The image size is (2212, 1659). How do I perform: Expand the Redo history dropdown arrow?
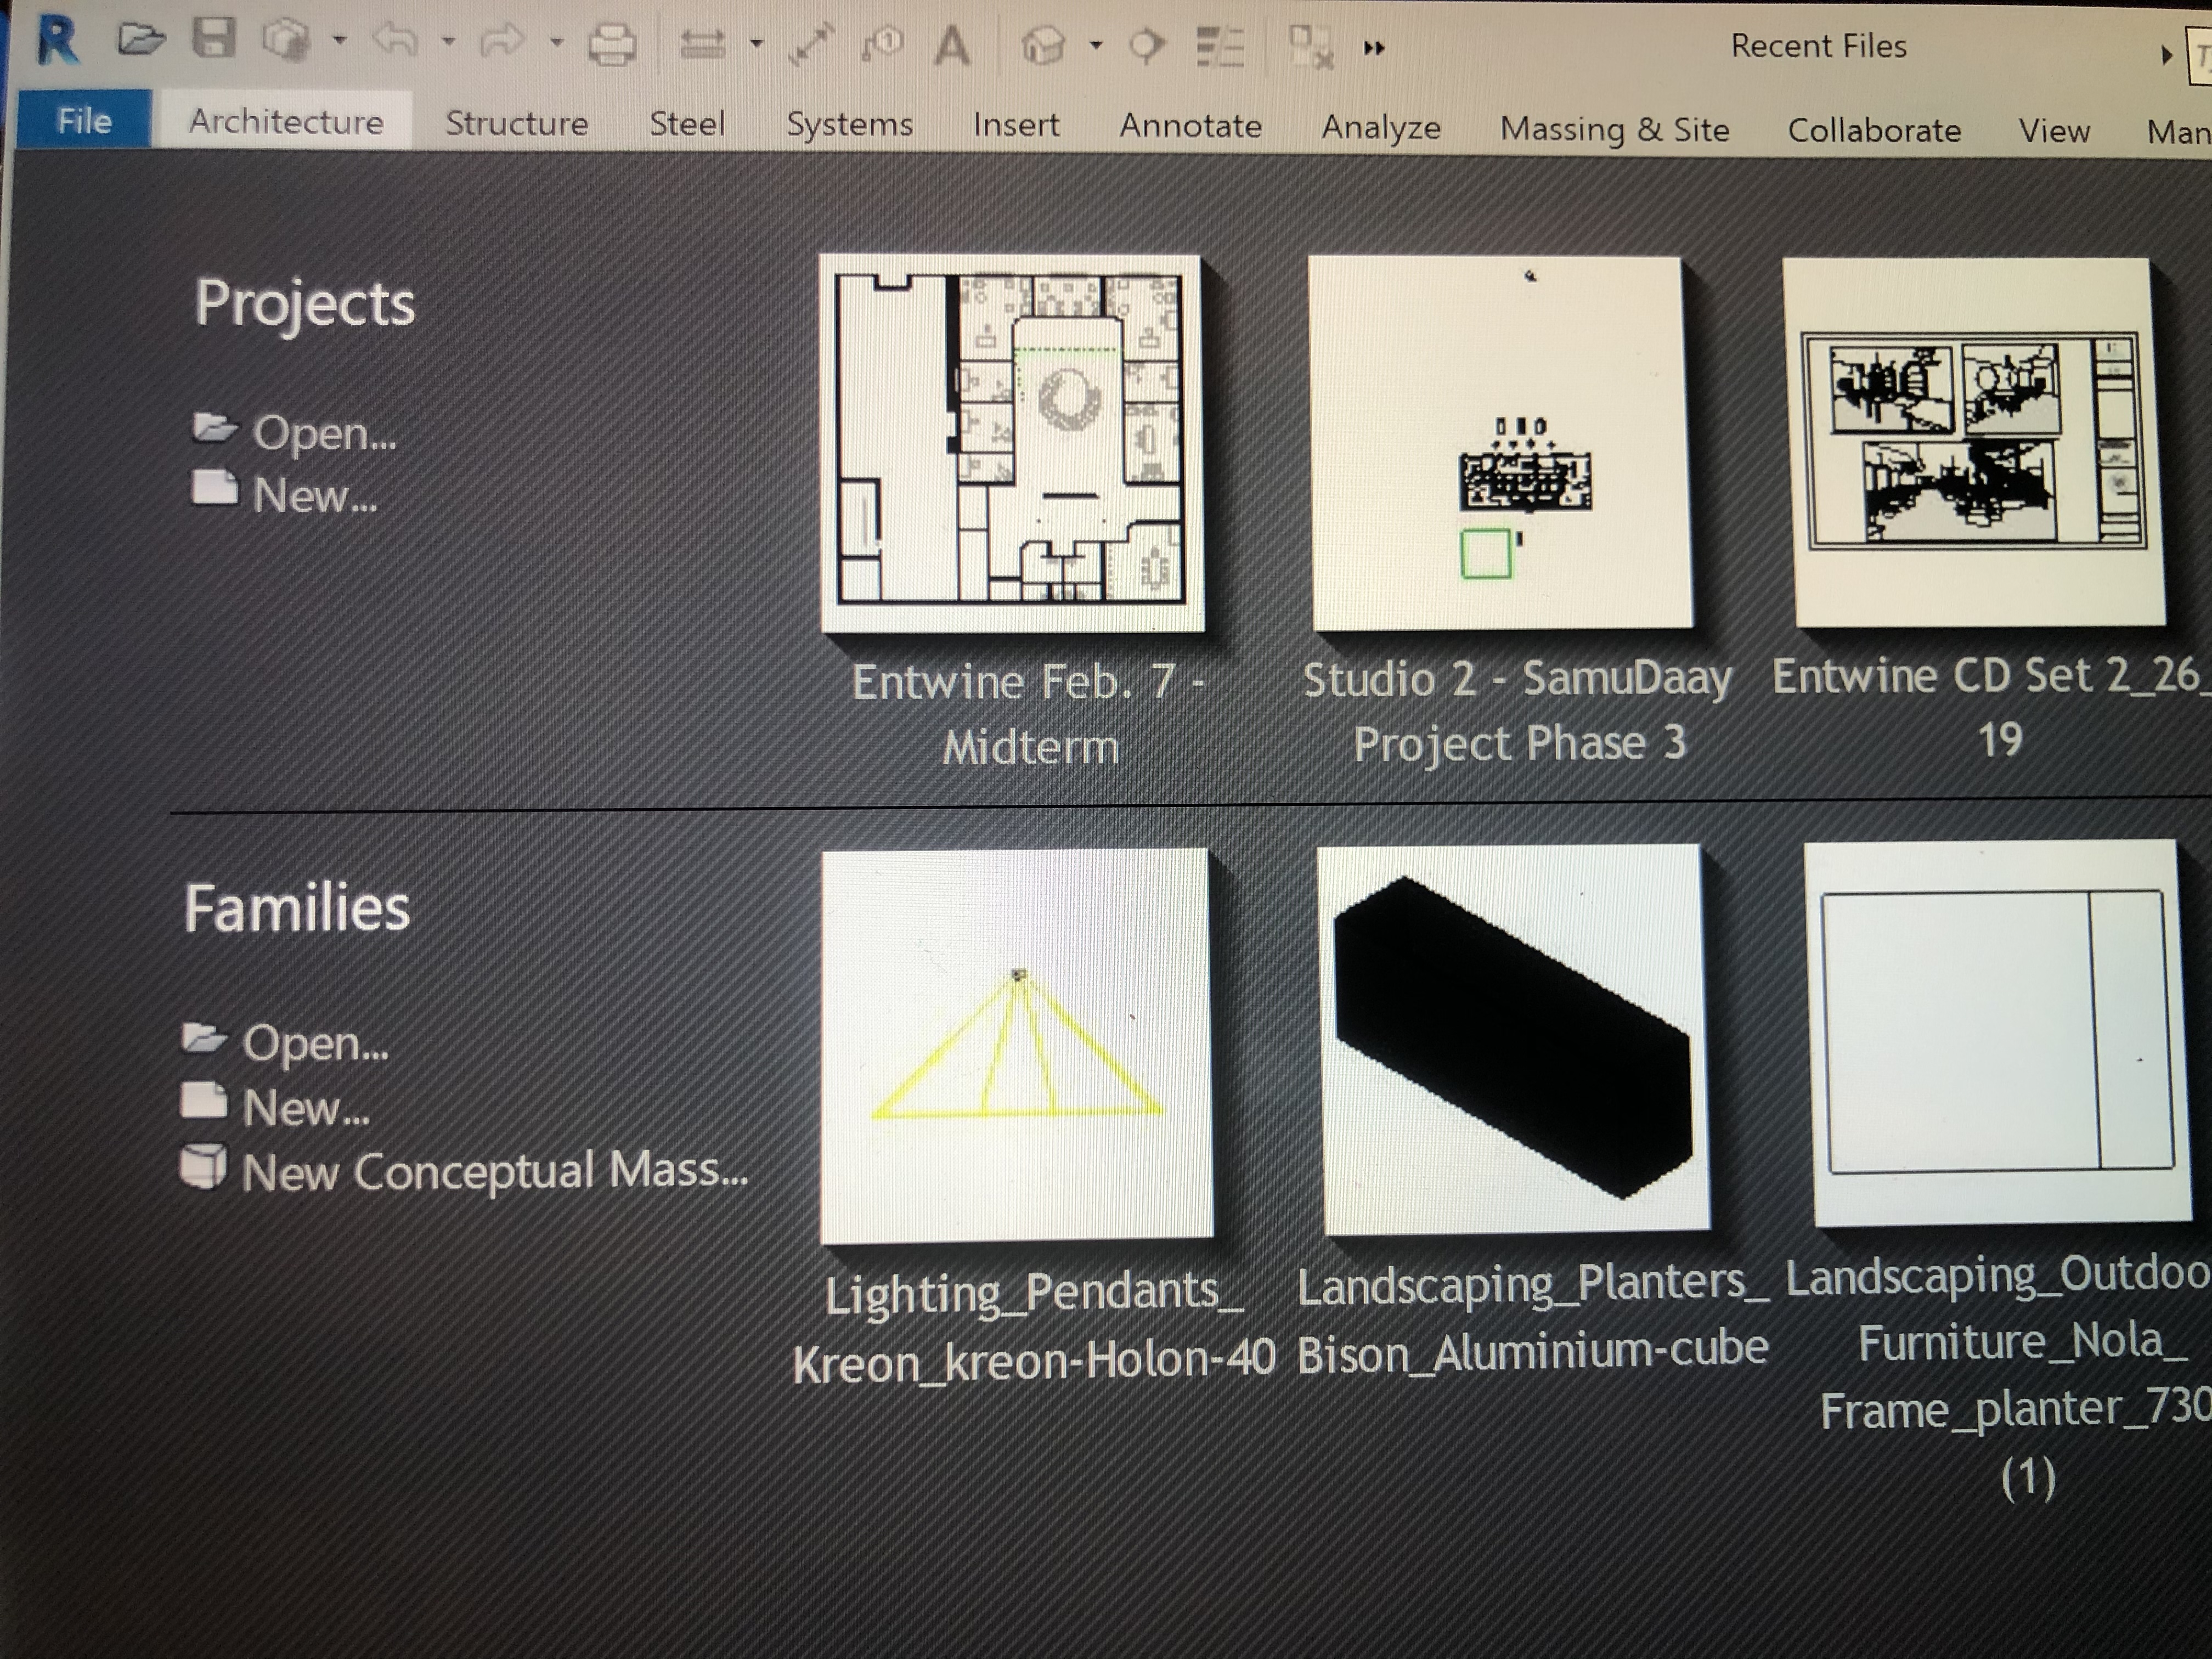[557, 43]
